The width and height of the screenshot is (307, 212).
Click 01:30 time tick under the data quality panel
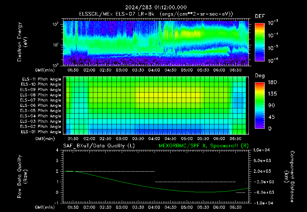click(73, 207)
